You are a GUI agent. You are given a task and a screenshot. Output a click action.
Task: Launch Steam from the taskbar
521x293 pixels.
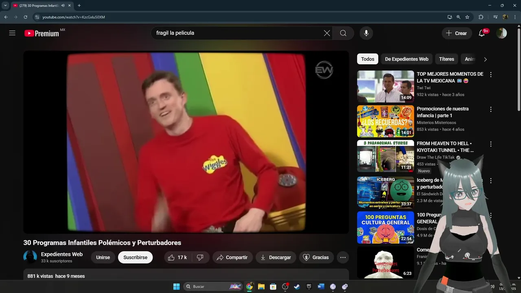point(297,286)
